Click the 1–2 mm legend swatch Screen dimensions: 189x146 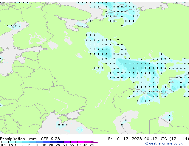click(19, 142)
